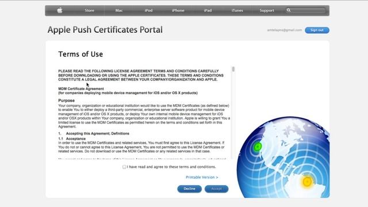Click the 'Purpose' section heading
Screen dimensions: 368x207
pos(67,101)
